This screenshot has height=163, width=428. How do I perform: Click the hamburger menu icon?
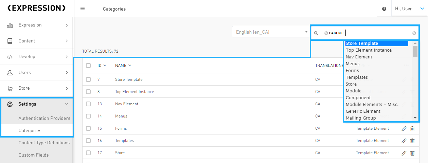click(x=83, y=9)
